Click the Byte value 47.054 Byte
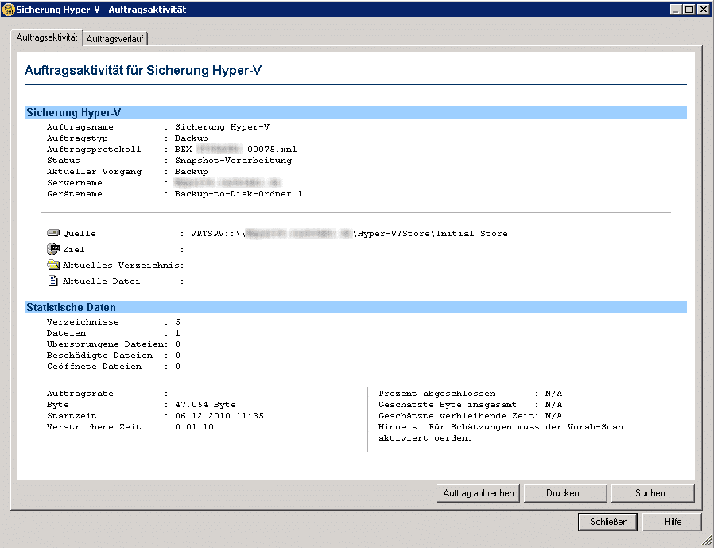 (x=205, y=405)
